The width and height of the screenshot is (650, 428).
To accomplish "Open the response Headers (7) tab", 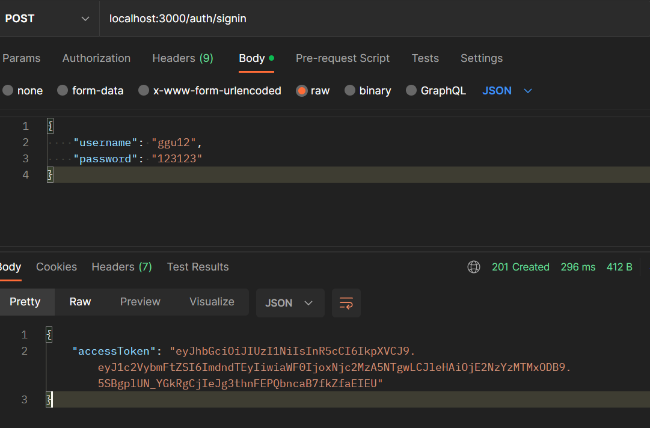I will click(121, 267).
